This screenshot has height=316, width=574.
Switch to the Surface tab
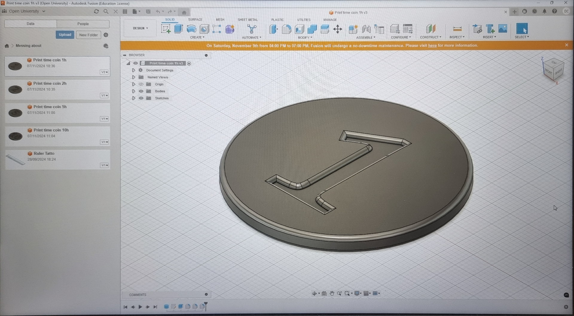pos(195,20)
